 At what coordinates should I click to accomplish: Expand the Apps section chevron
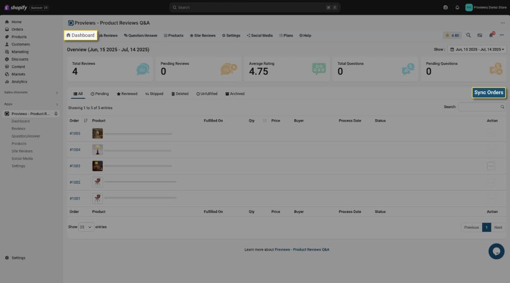tap(57, 104)
